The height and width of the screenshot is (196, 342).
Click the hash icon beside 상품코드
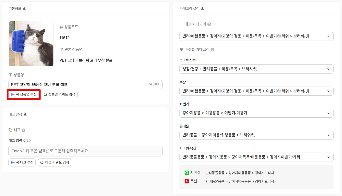click(61, 27)
